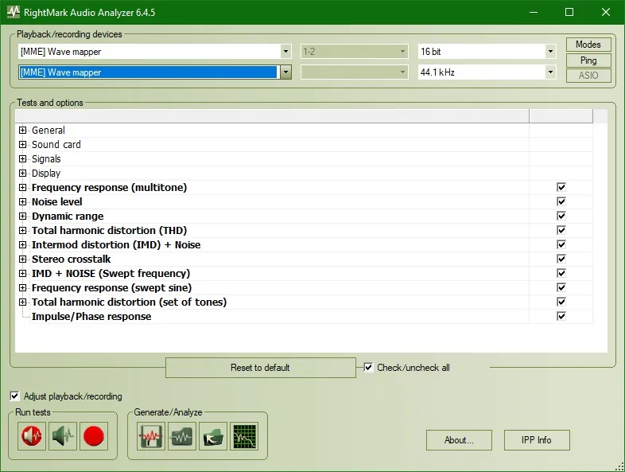
Task: Click the options list column header
Action: (272, 115)
